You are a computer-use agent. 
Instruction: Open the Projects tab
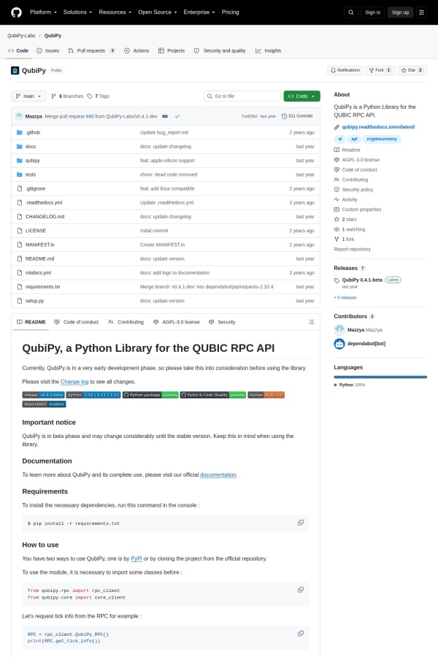pyautogui.click(x=172, y=50)
